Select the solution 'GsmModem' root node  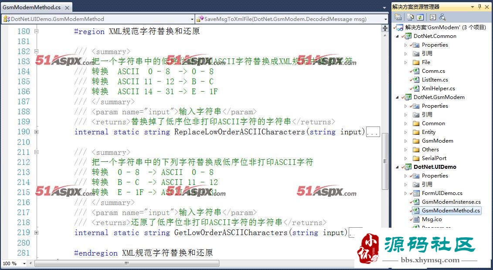click(x=445, y=27)
